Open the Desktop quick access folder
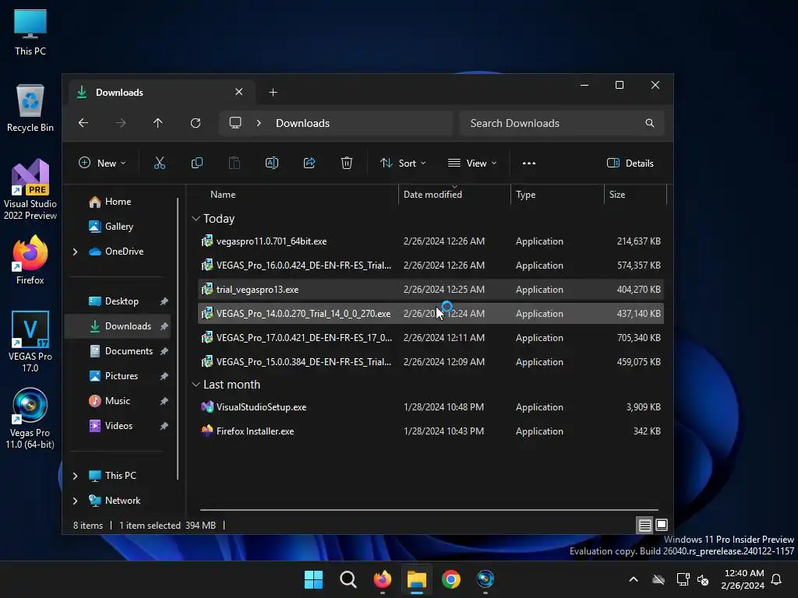Image resolution: width=798 pixels, height=598 pixels. pyautogui.click(x=118, y=301)
